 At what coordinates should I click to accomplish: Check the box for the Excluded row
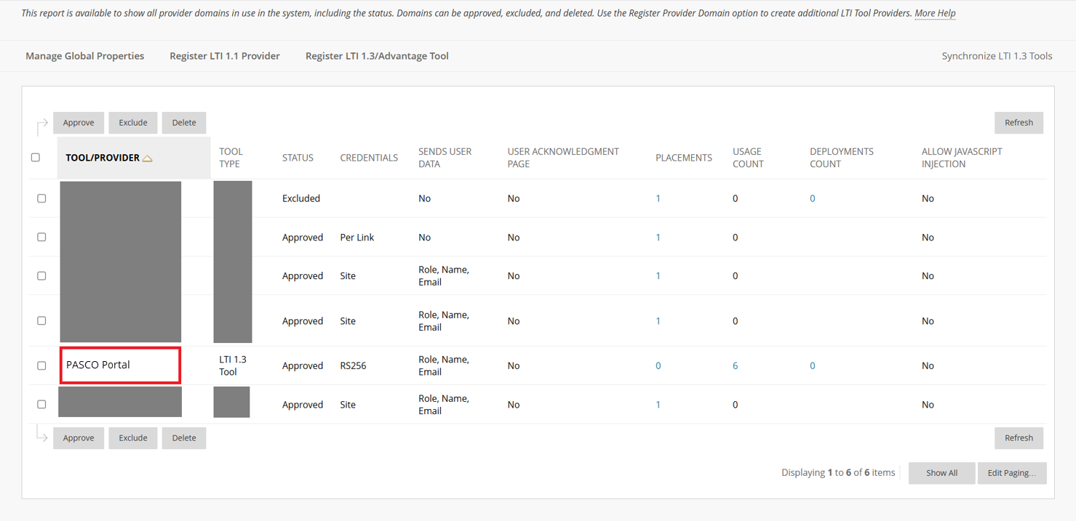click(x=41, y=198)
